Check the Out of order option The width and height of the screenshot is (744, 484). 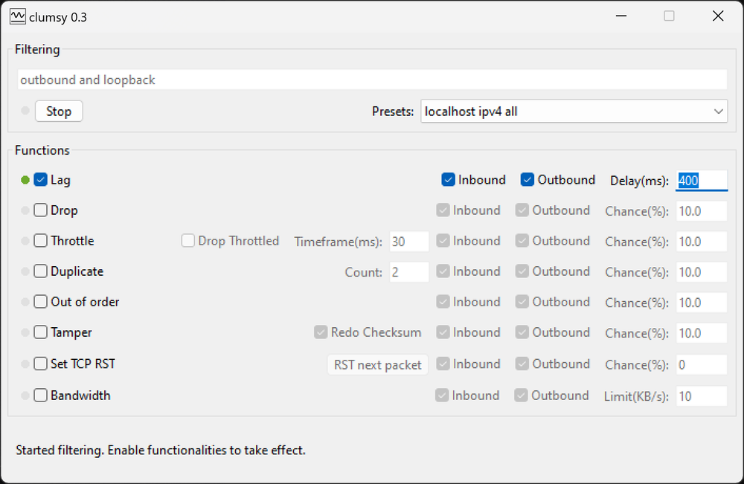(x=41, y=302)
